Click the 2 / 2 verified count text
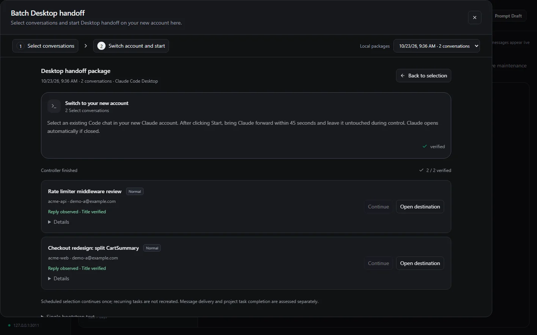The width and height of the screenshot is (537, 335). [439, 170]
